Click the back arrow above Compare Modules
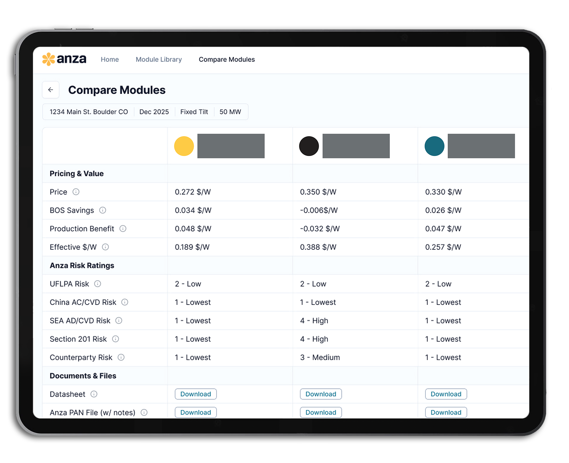 [50, 90]
